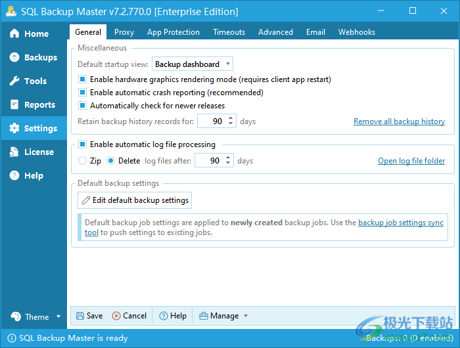
Task: Click the Cancel button in bottom toolbar
Action: (x=129, y=316)
